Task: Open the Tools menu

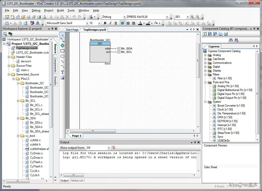Action: coord(71,10)
